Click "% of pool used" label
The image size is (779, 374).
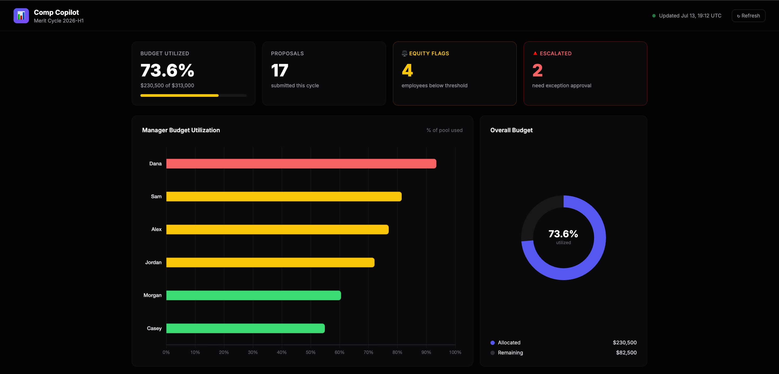tap(444, 130)
